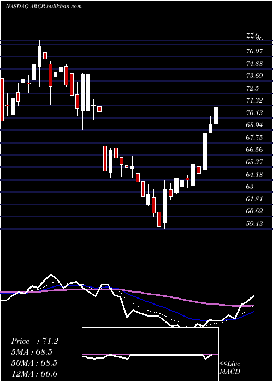Image resolution: width=273 pixels, height=382 pixels.
Task: Click the 63 price axis label
Action: click(x=250, y=187)
